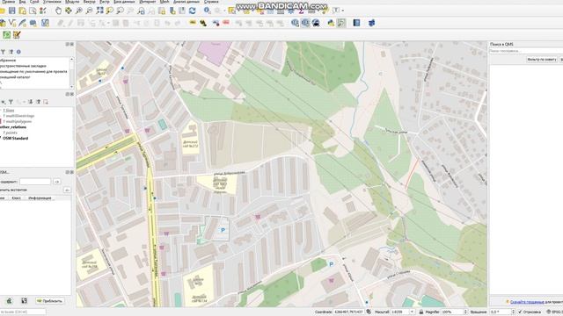Viewport: 563px width, 316px height.
Task: Click the rotation spin box in status bar
Action: click(502, 312)
